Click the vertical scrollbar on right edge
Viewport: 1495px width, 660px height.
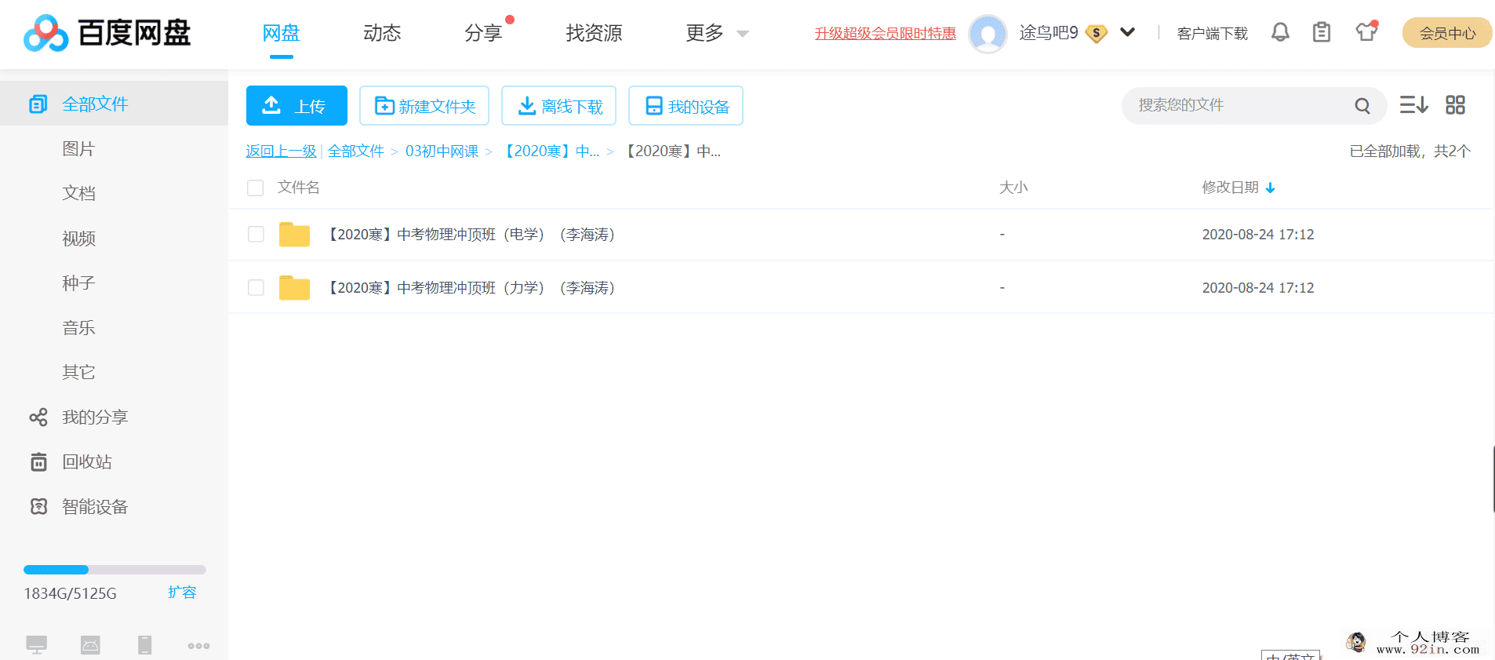[x=1493, y=479]
